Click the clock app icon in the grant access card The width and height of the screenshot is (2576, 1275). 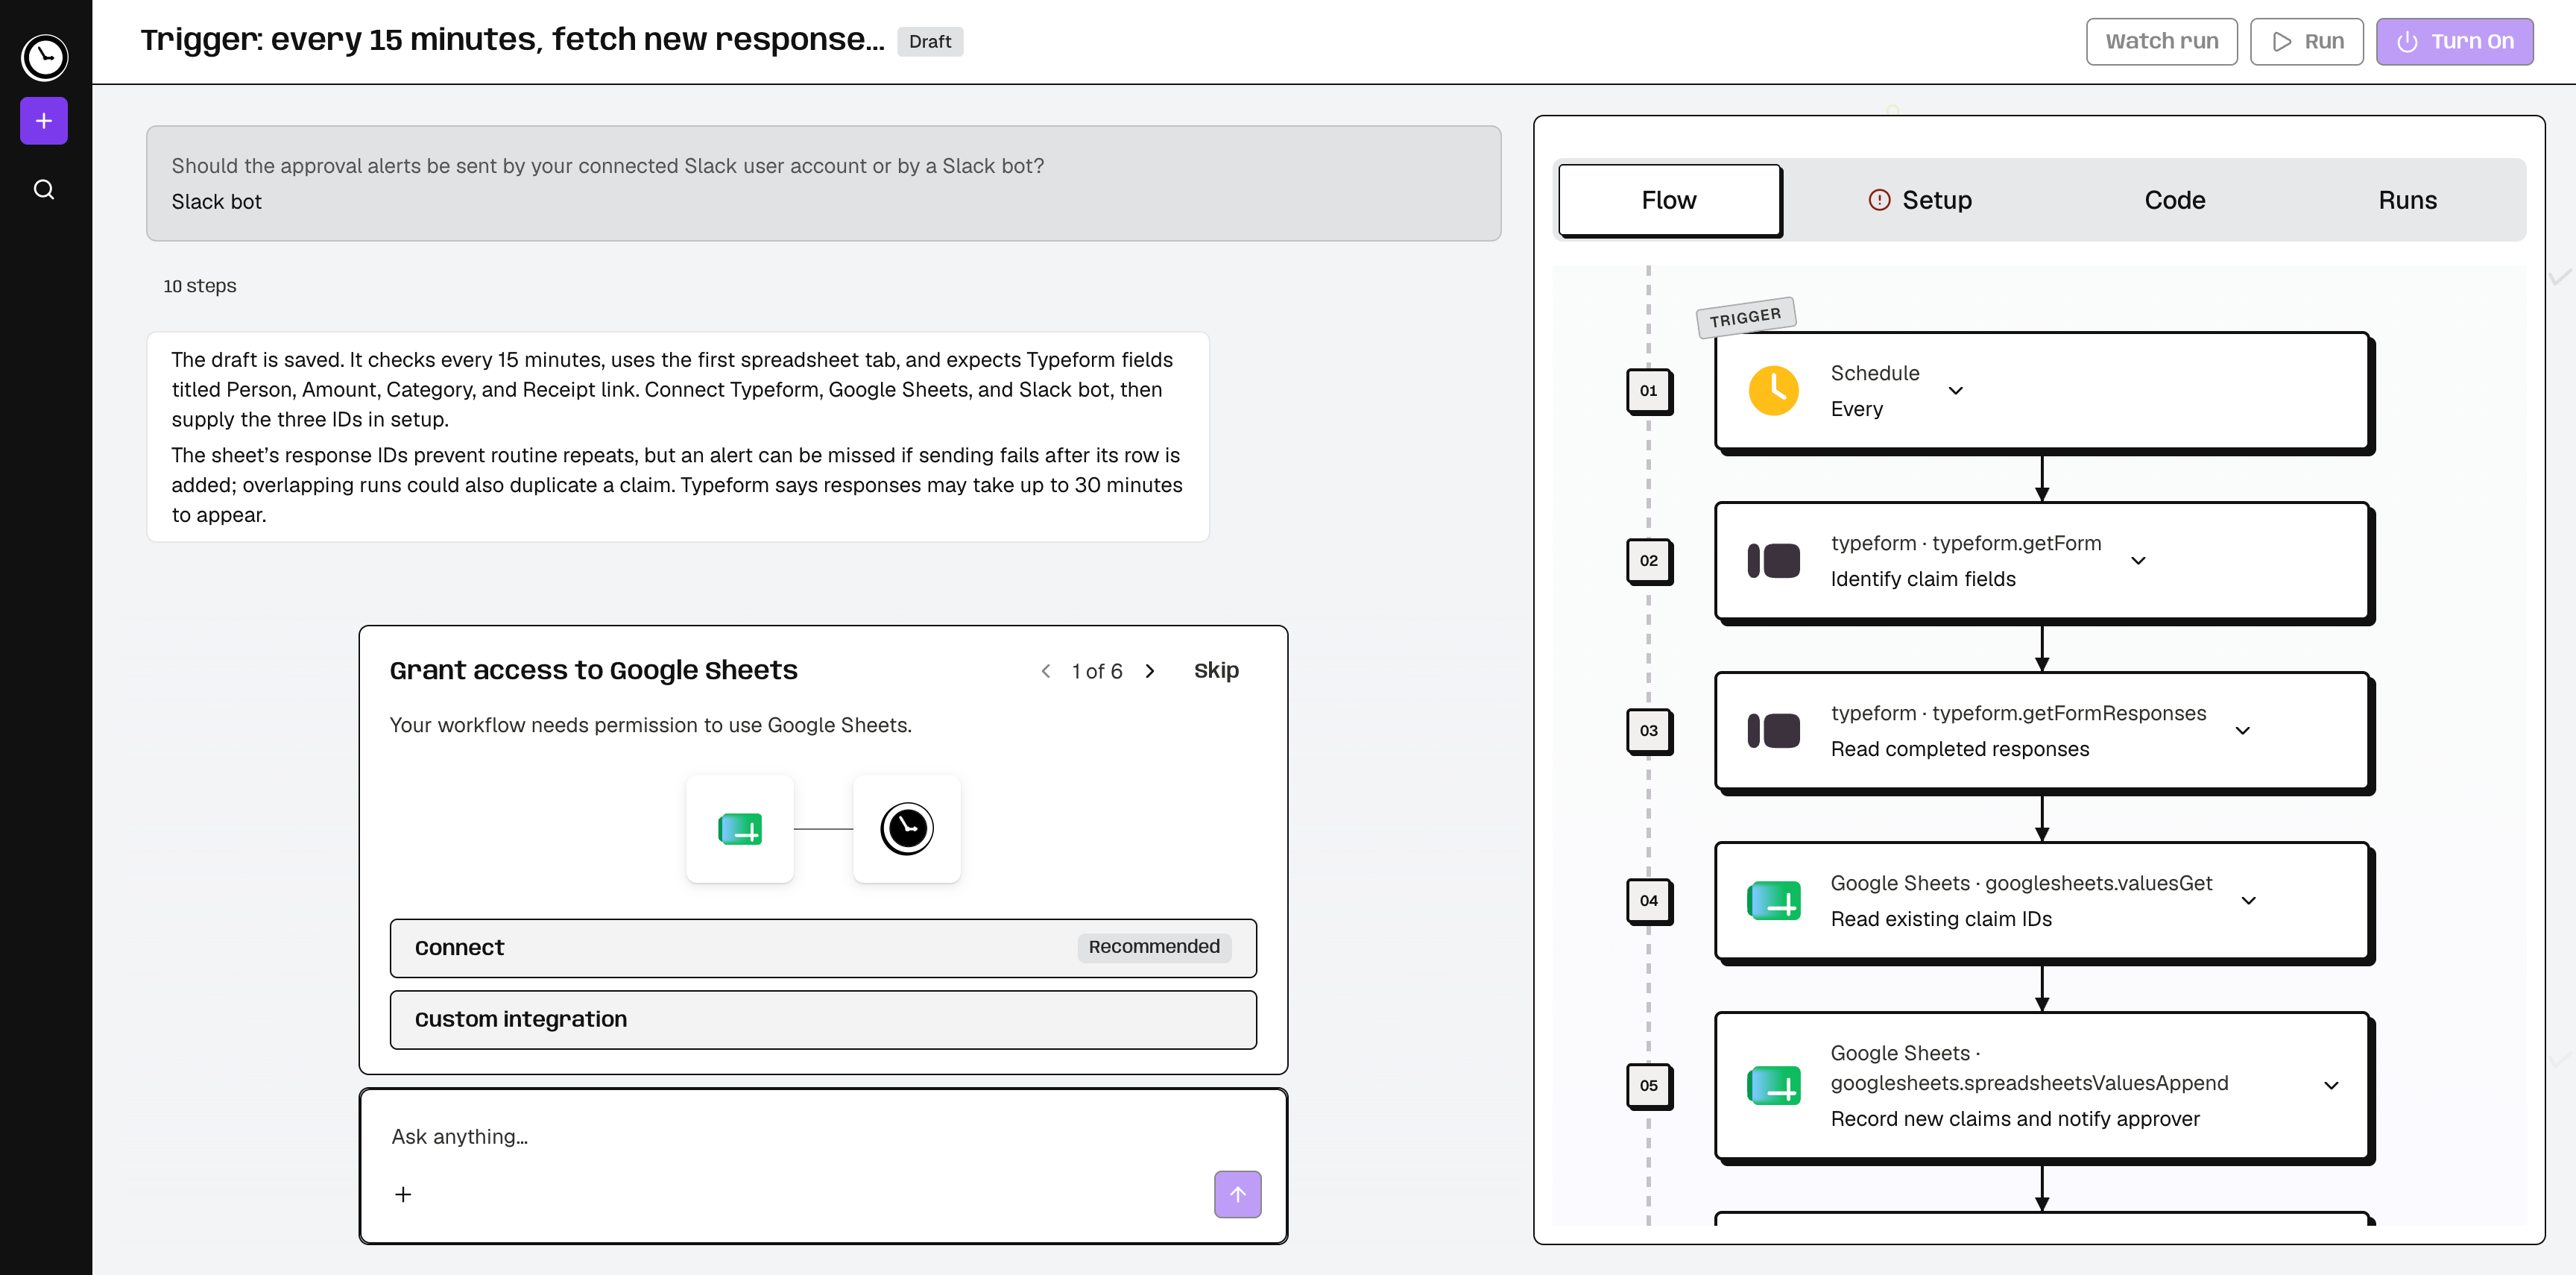pos(907,829)
